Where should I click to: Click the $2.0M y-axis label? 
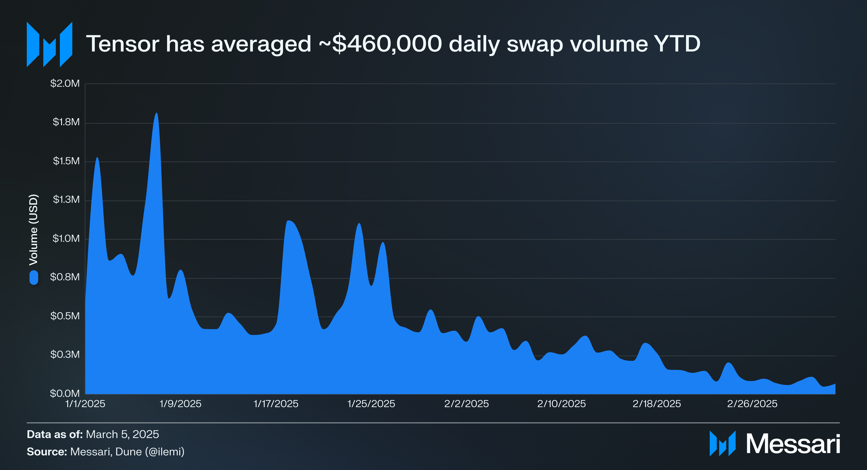pyautogui.click(x=65, y=84)
